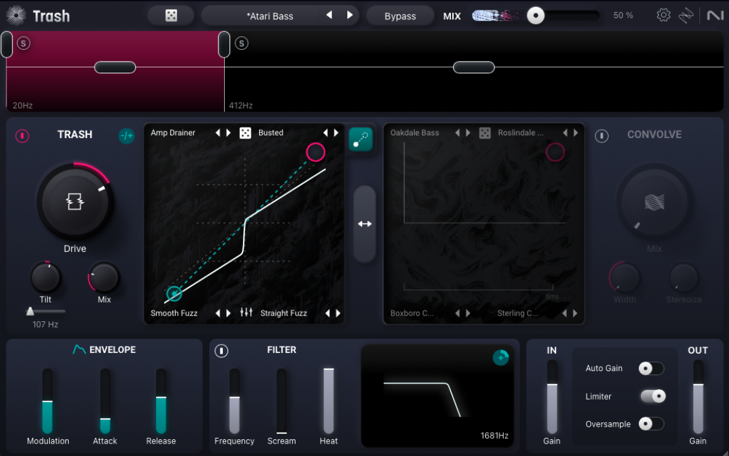Click the randomize dice icon in top bar

[x=170, y=16]
